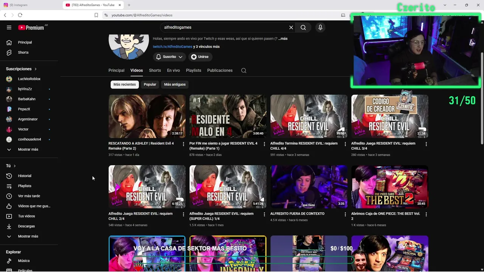
Task: Open Ver más tarde list
Action: 29,196
